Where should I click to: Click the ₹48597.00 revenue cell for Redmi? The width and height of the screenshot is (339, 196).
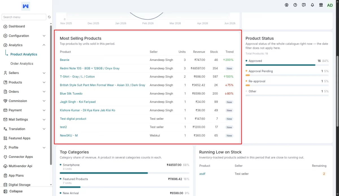click(198, 68)
